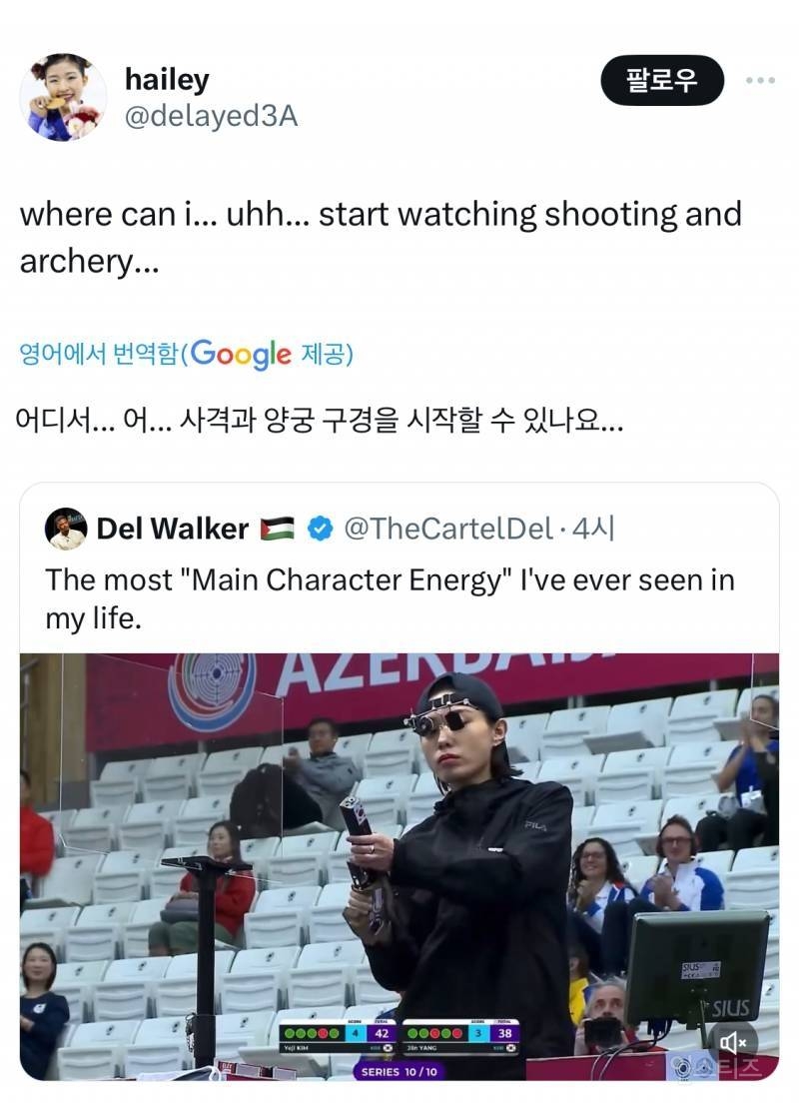Play the embedded shooting video
Screen dimensions: 799x1107
[x=399, y=867]
